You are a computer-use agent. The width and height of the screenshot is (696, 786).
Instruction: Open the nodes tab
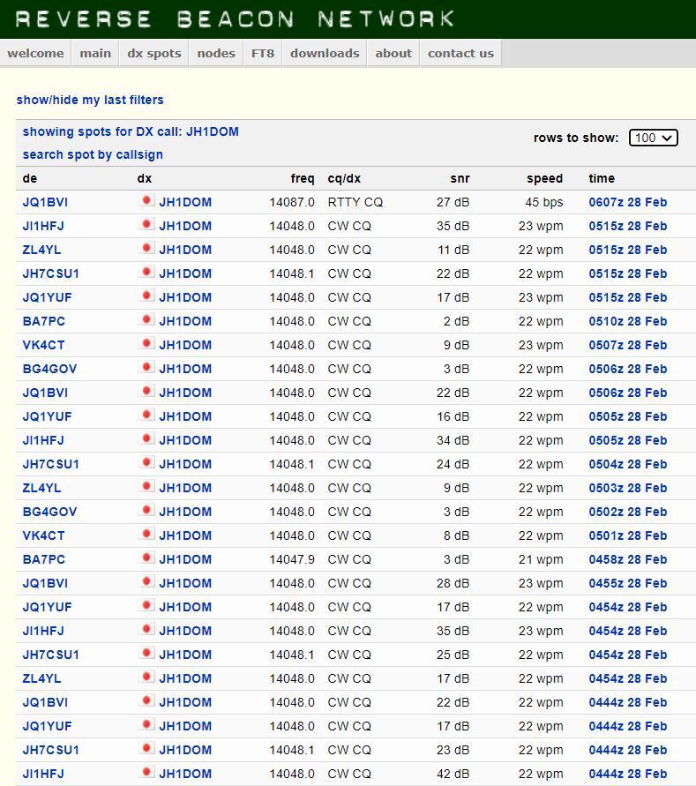pos(216,53)
